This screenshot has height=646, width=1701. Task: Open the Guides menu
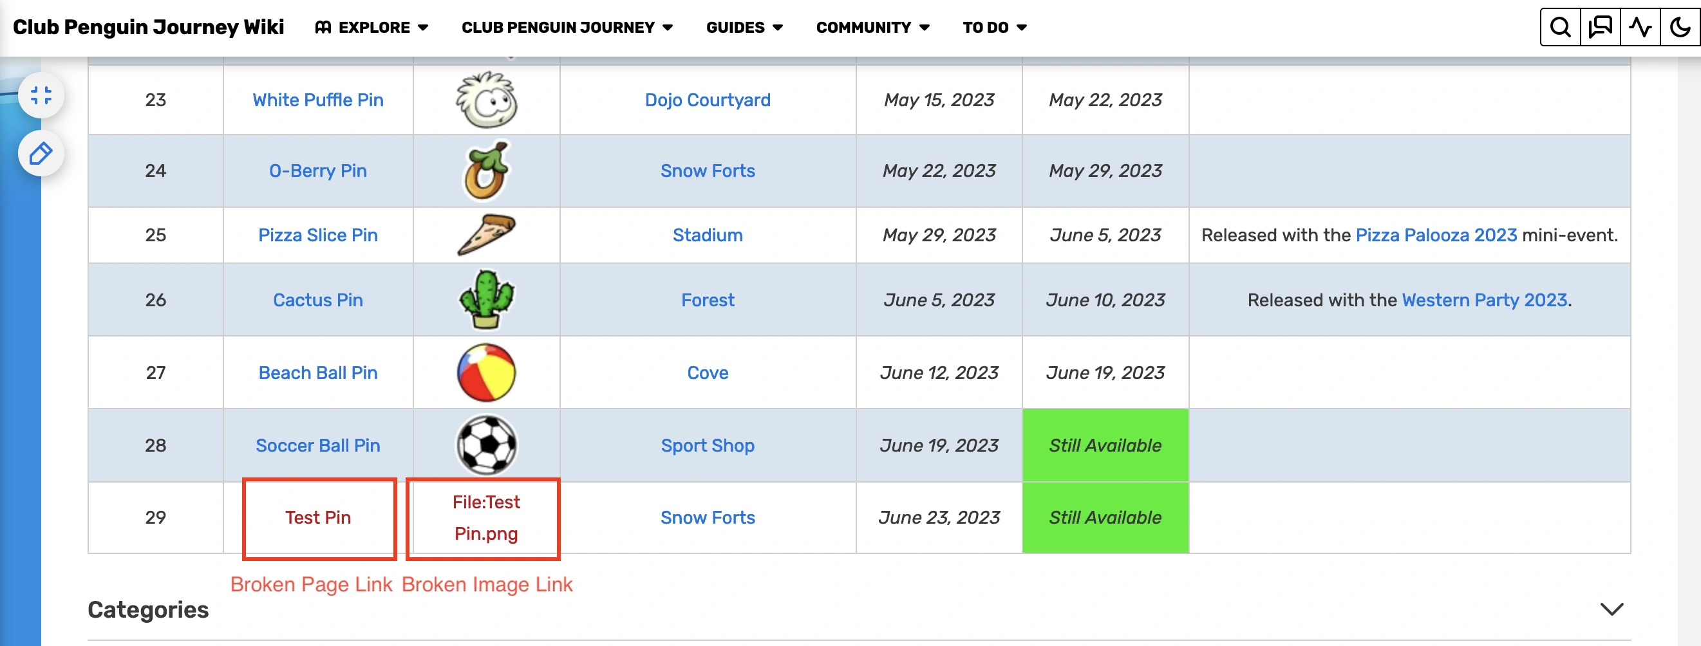pyautogui.click(x=744, y=28)
